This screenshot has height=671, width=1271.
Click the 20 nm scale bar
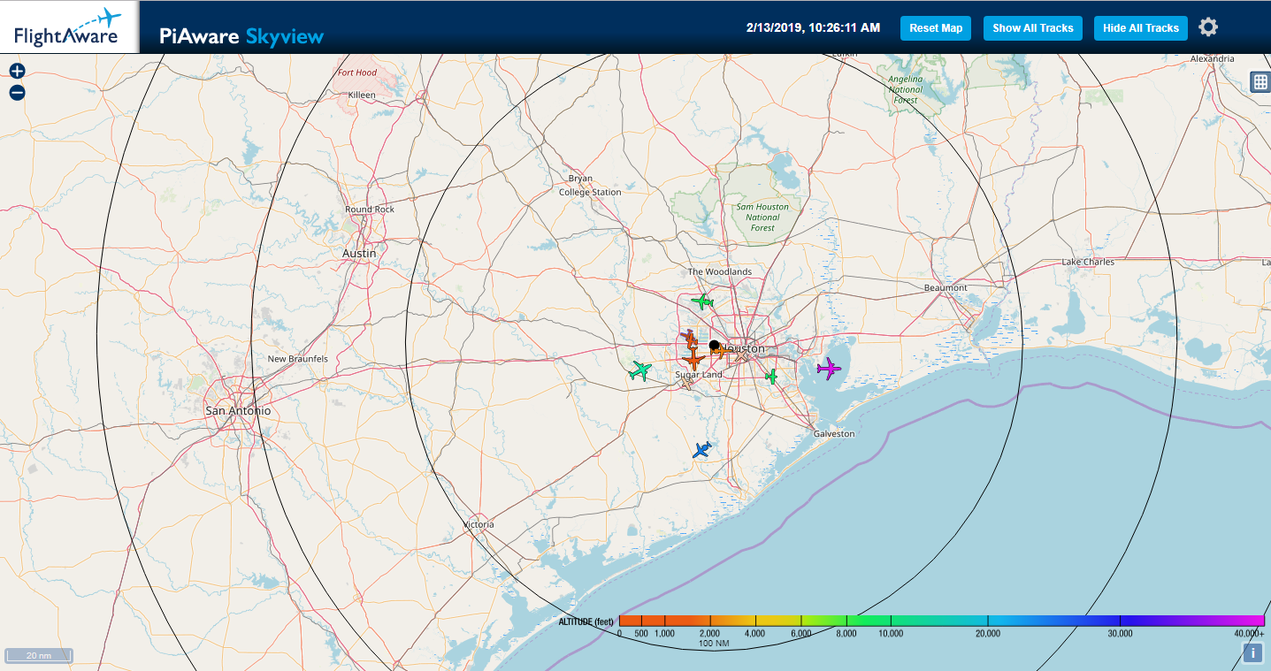pyautogui.click(x=39, y=656)
